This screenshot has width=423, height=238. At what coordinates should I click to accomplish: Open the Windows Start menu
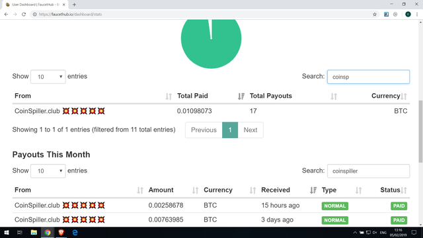[7, 232]
